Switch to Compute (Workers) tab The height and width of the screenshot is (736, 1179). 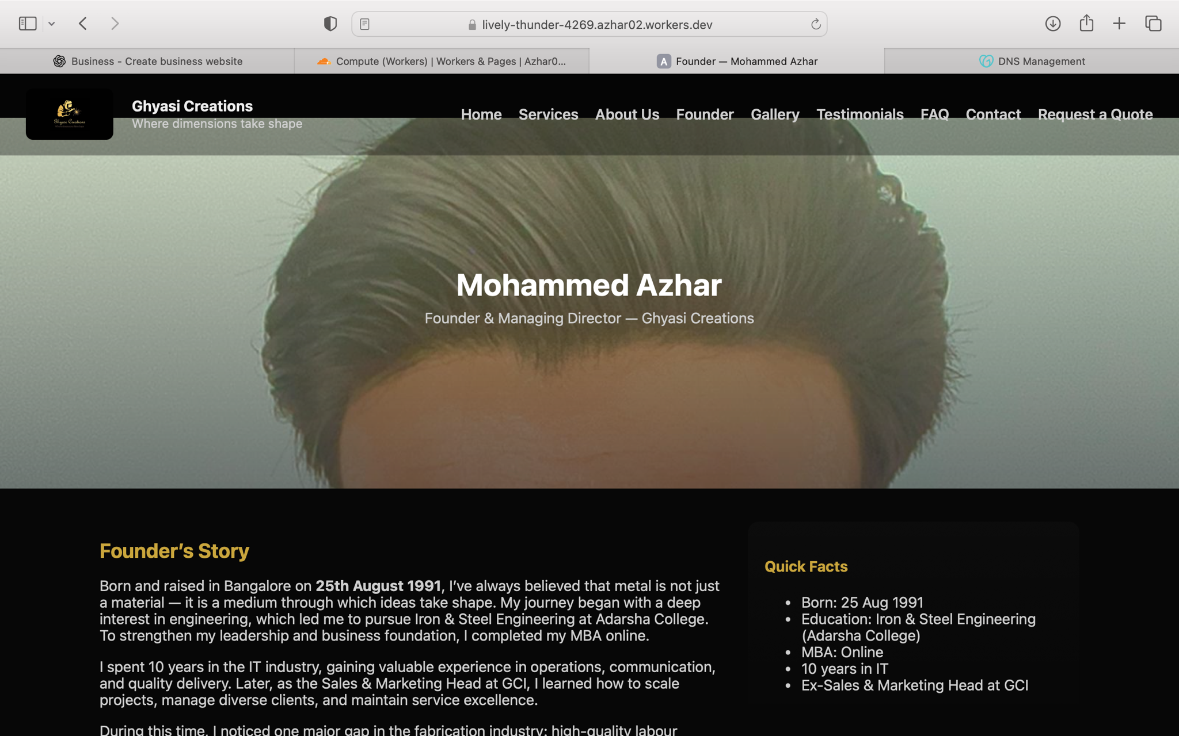pyautogui.click(x=442, y=61)
